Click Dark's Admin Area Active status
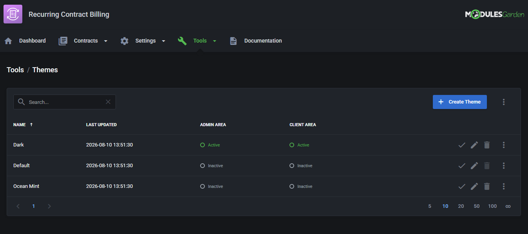 (x=210, y=145)
